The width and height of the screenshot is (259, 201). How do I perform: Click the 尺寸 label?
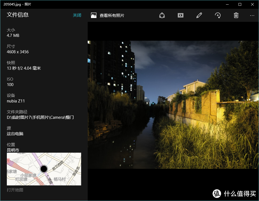pyautogui.click(x=11, y=46)
